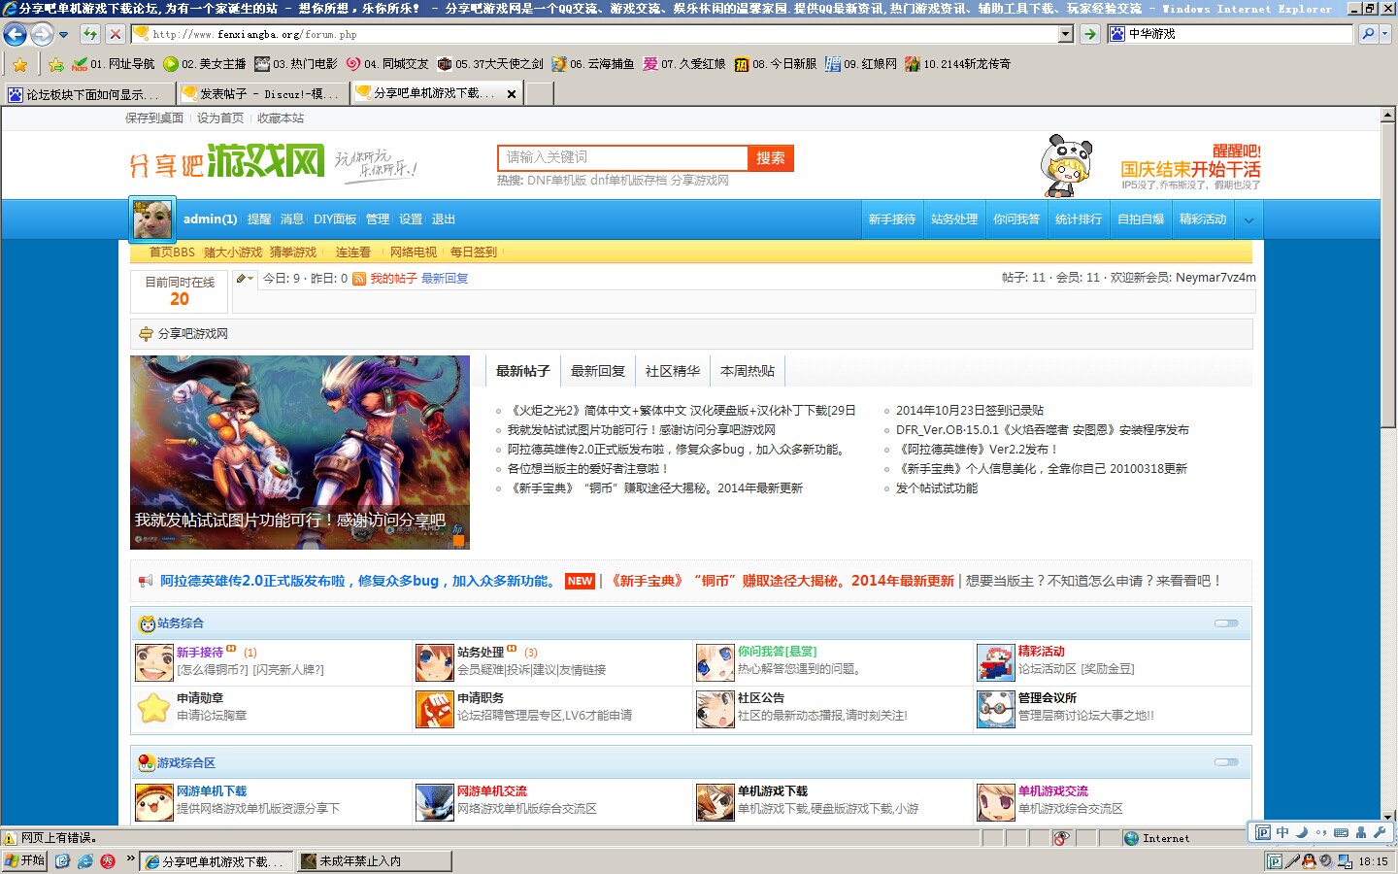This screenshot has width=1398, height=874.
Task: Click the red 搜索 button
Action: 771,158
